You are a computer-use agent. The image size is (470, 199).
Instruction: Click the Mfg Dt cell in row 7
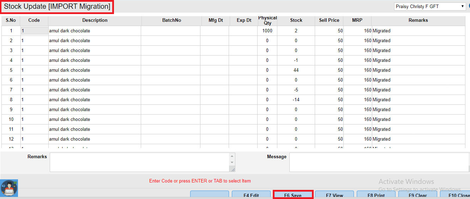pos(215,90)
